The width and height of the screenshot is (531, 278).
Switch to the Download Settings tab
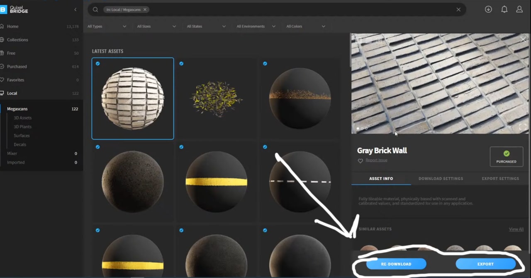(x=441, y=179)
